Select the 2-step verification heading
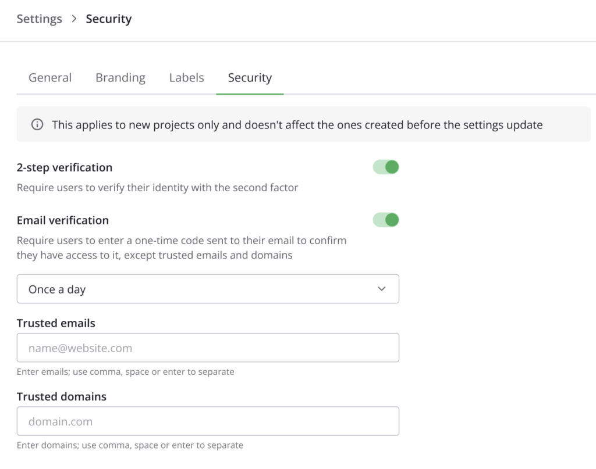Screen dimensions: 596x469 coord(65,167)
